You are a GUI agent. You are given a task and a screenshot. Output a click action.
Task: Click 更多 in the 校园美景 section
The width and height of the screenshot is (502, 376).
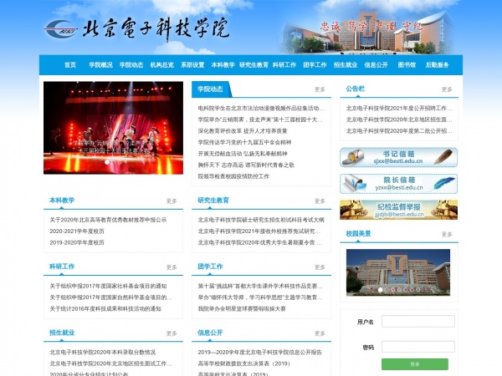point(447,234)
